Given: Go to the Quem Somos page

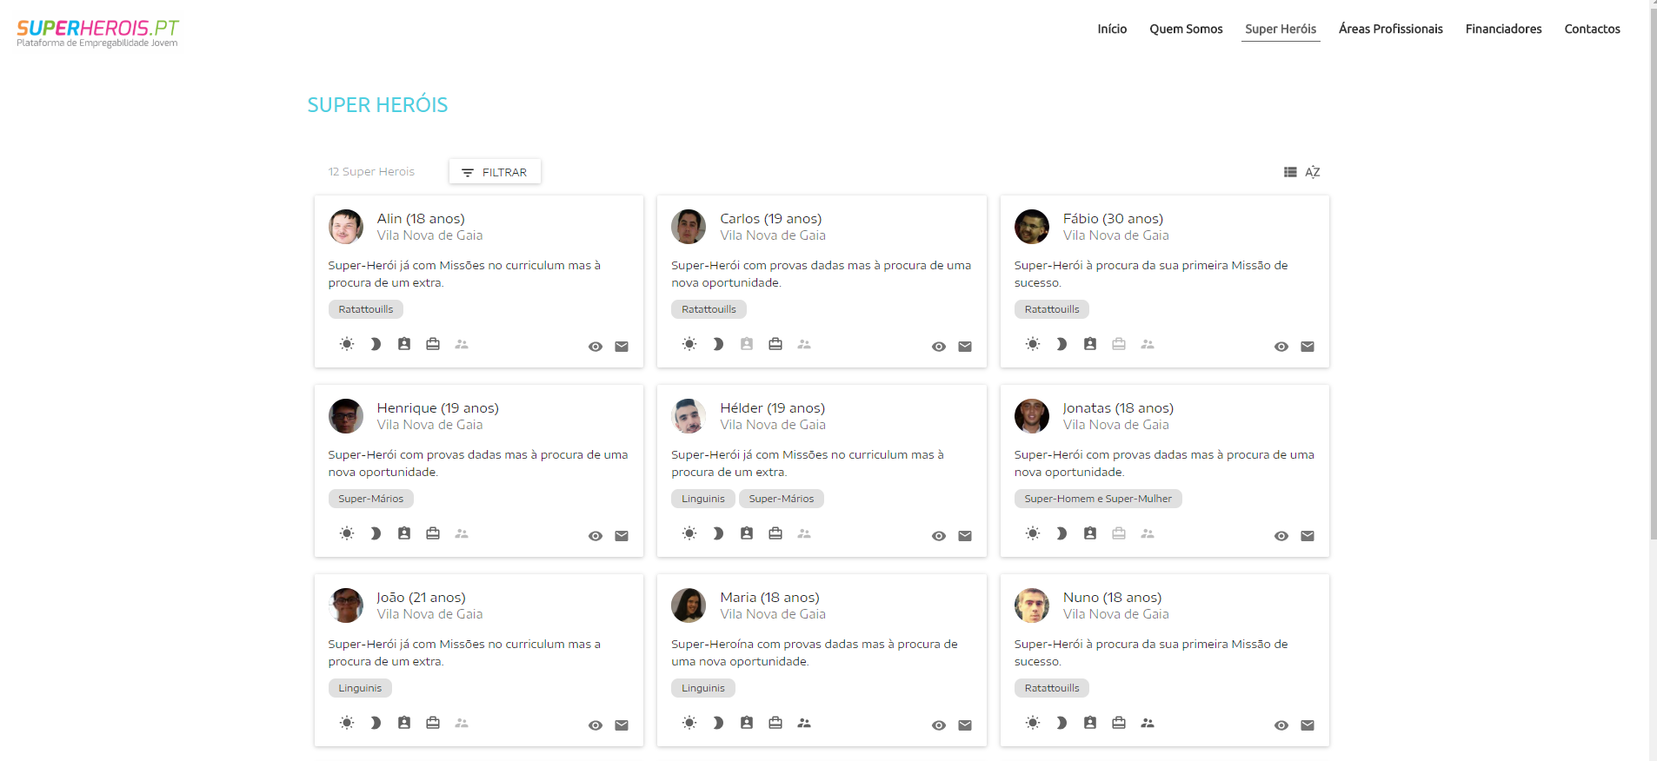Looking at the screenshot, I should click(x=1186, y=29).
